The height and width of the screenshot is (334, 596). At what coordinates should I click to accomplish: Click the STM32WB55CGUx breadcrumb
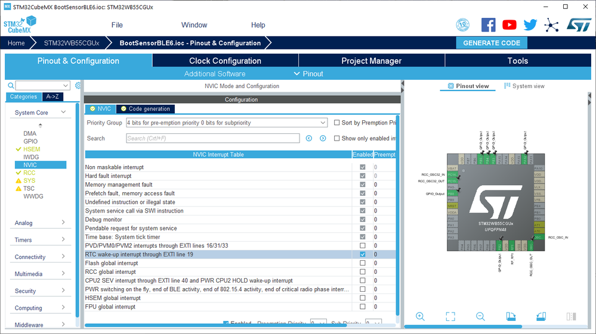tap(72, 43)
